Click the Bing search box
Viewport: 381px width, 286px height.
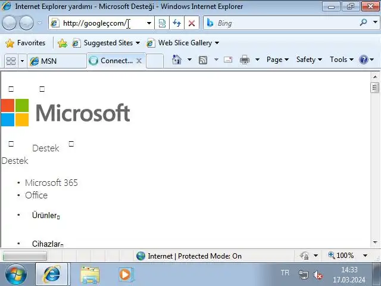point(282,23)
